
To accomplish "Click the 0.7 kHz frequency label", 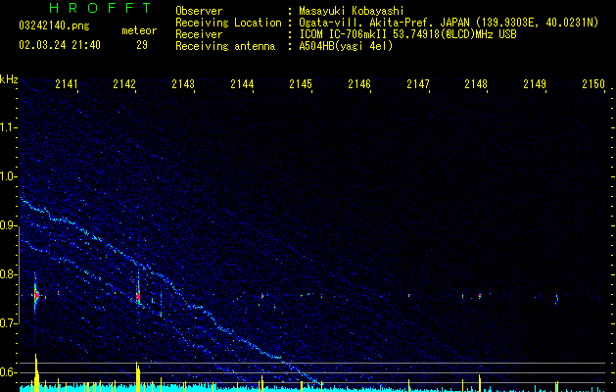I will tap(9, 323).
